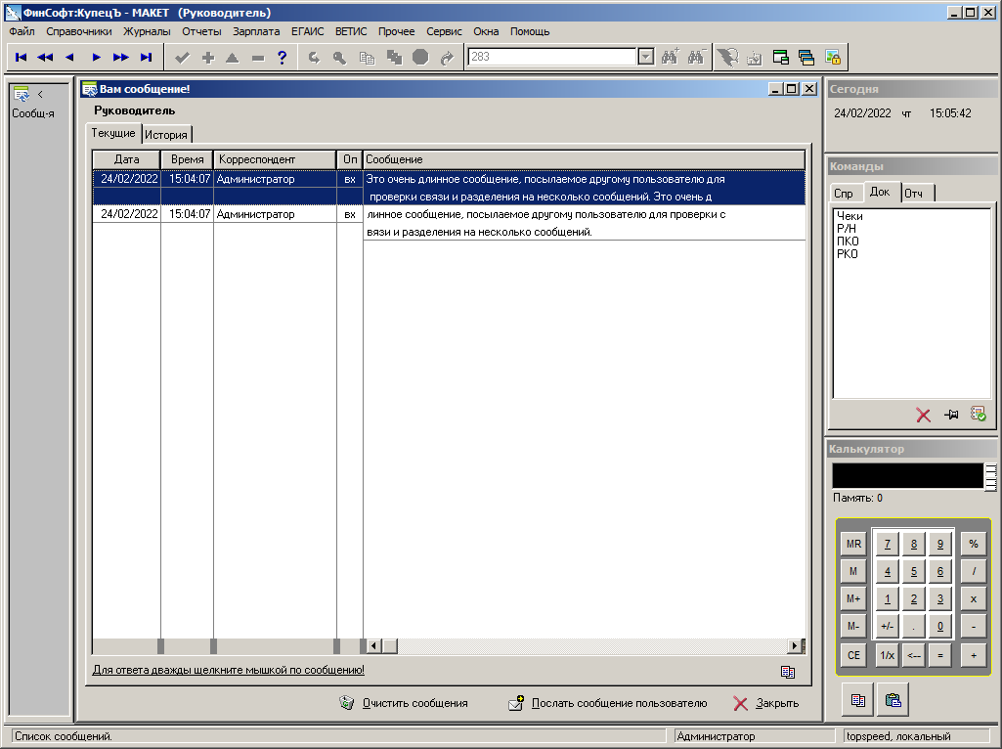Switch to the История tab

point(166,135)
